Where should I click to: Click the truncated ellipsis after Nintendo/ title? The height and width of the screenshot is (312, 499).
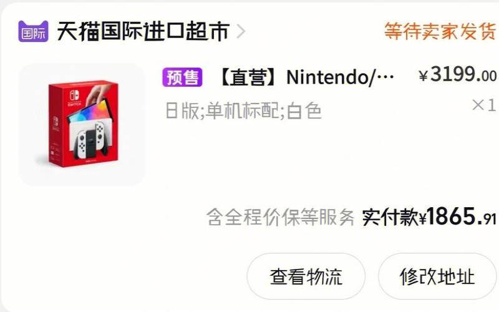point(385,77)
